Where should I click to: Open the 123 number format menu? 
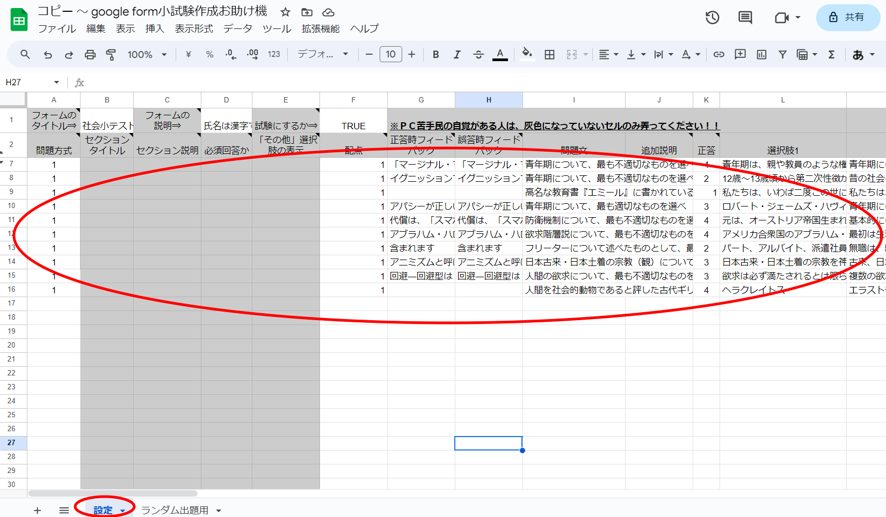pos(274,54)
